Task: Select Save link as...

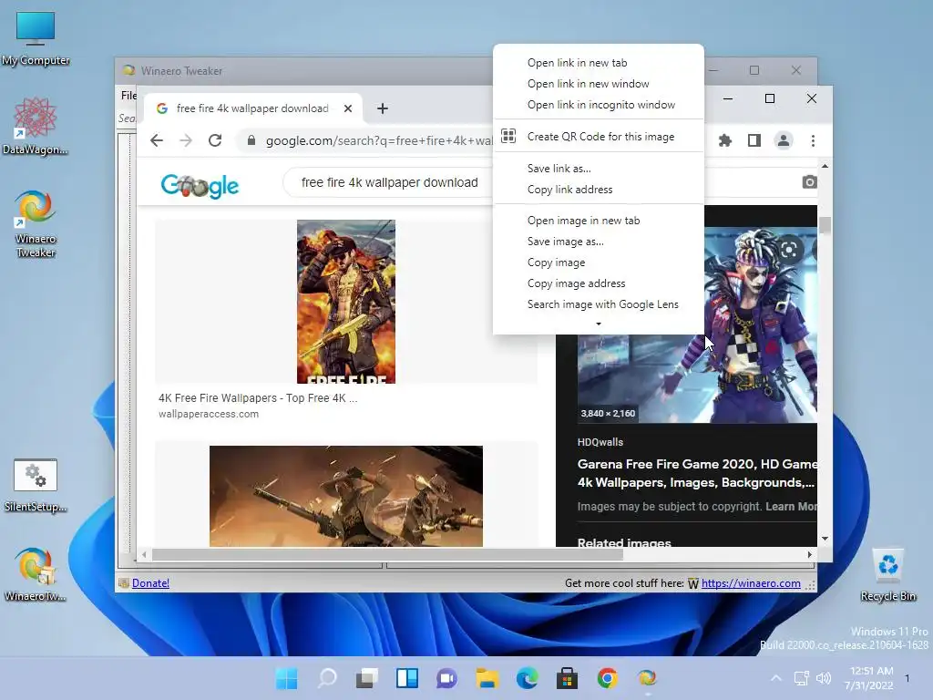Action: (599, 169)
